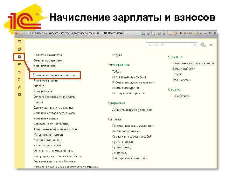Click the 1C main menu icon in title bar
The height and width of the screenshot is (172, 229).
[x=17, y=33]
